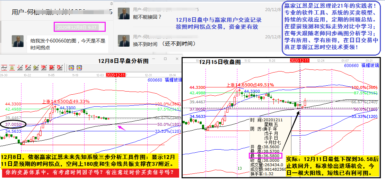This screenshot has width=385, height=180.
Task: Select the J fan-lines drawing tool
Action: click(20, 68)
